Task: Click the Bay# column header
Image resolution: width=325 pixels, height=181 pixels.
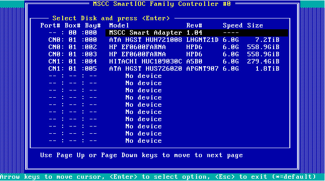Action: (x=93, y=26)
